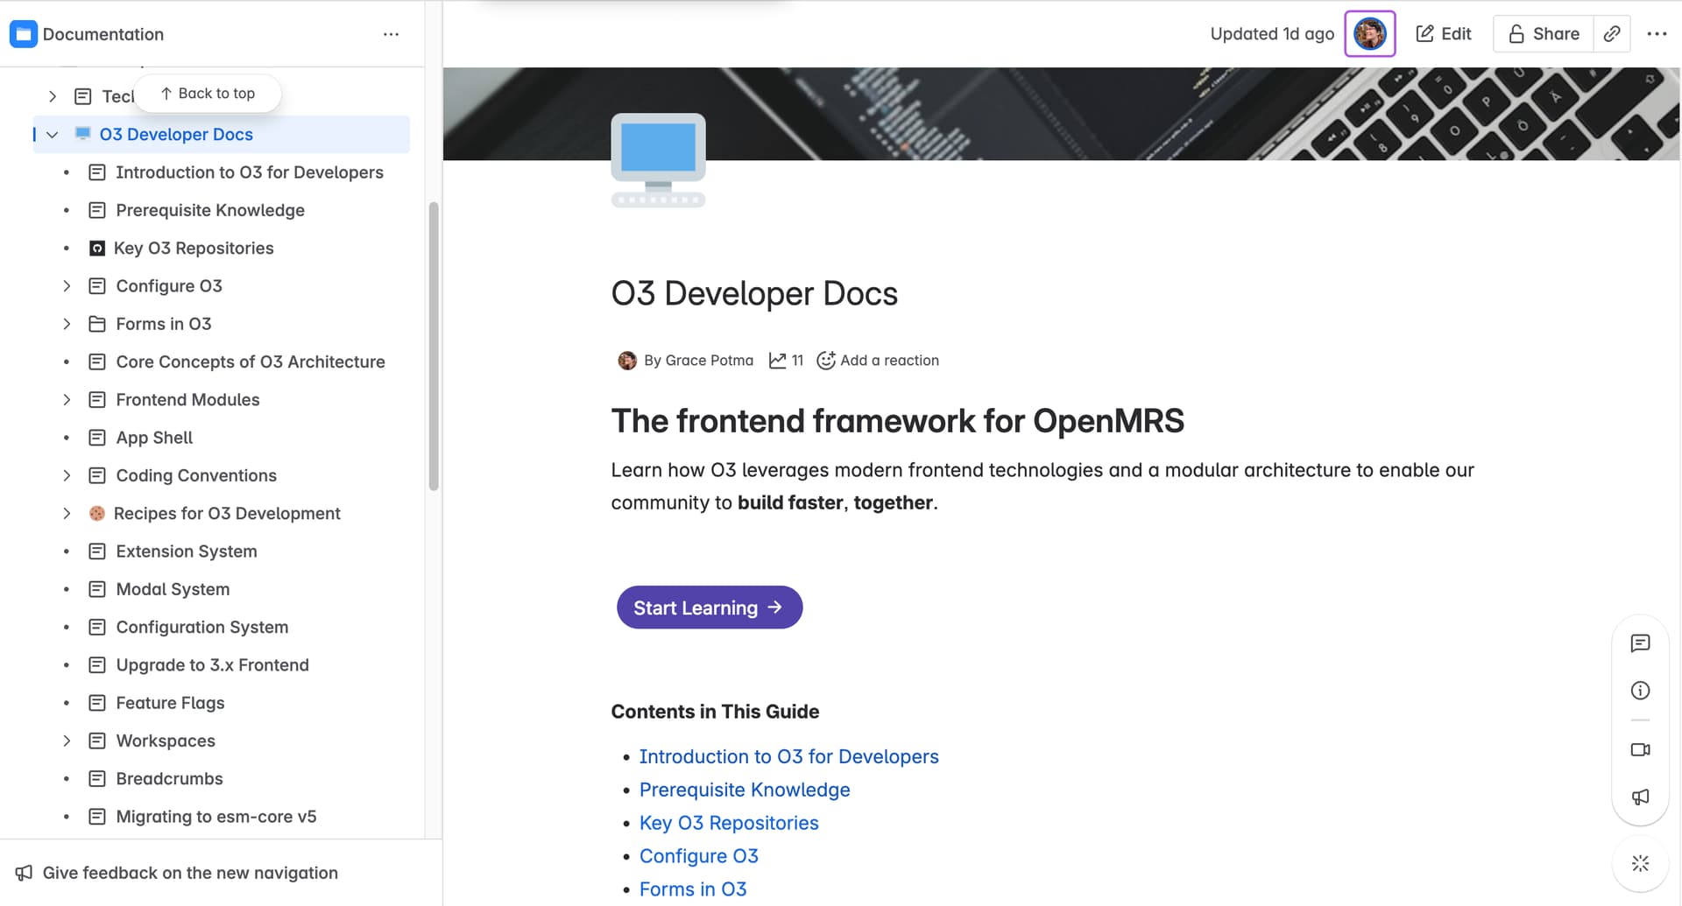Open the Forms in O3 content link
The image size is (1682, 906).
tap(693, 889)
